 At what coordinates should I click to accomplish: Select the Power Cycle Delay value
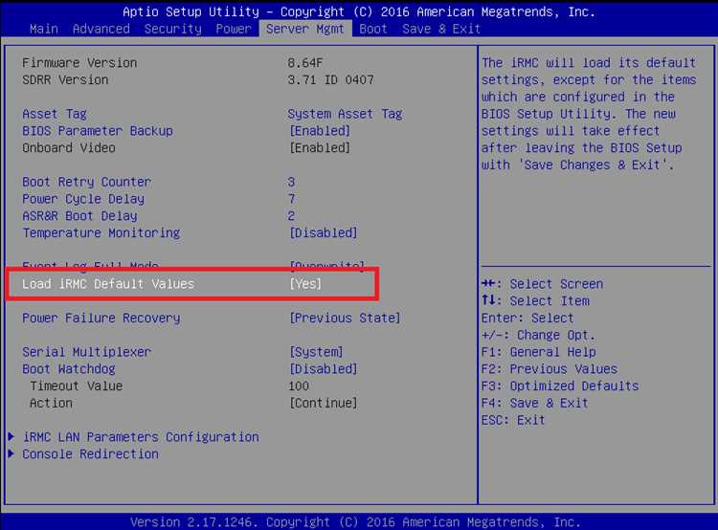click(291, 199)
